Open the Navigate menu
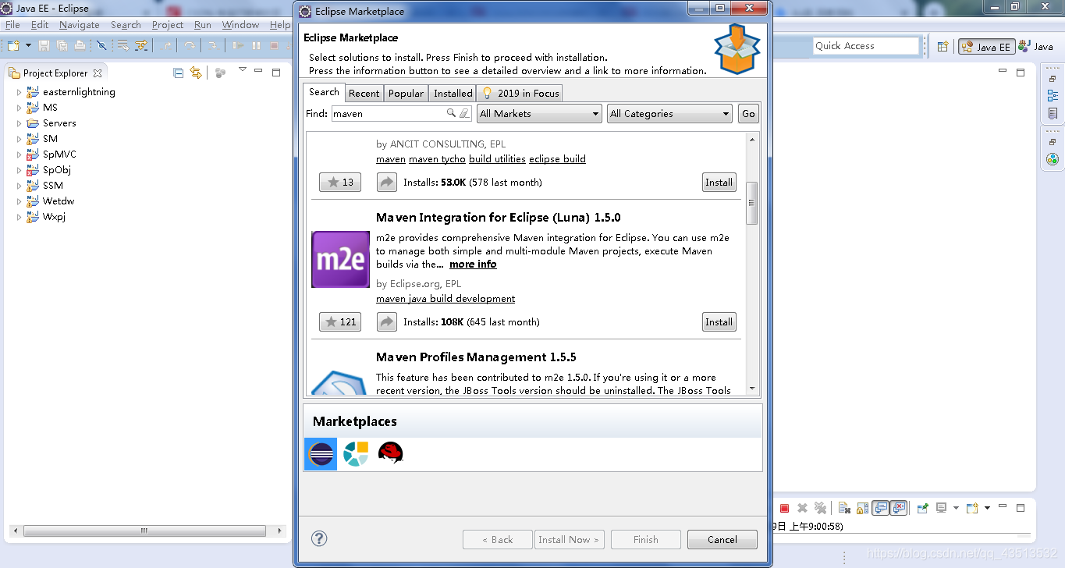 point(79,25)
